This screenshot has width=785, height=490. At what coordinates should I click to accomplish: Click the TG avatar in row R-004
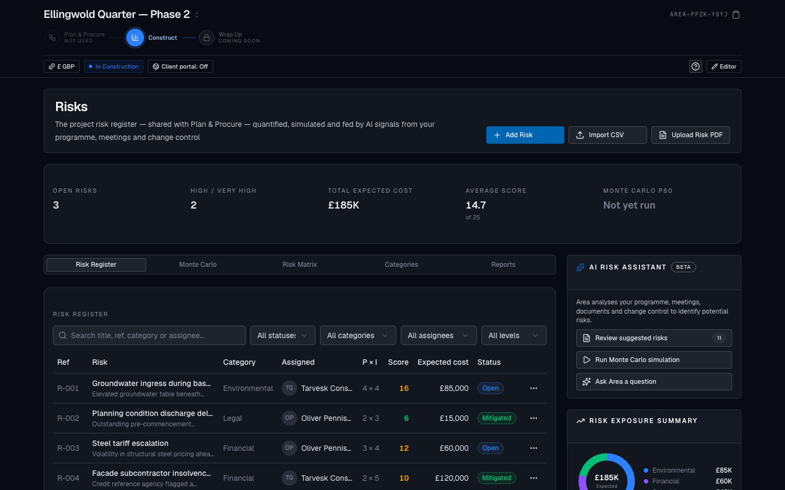tap(289, 478)
